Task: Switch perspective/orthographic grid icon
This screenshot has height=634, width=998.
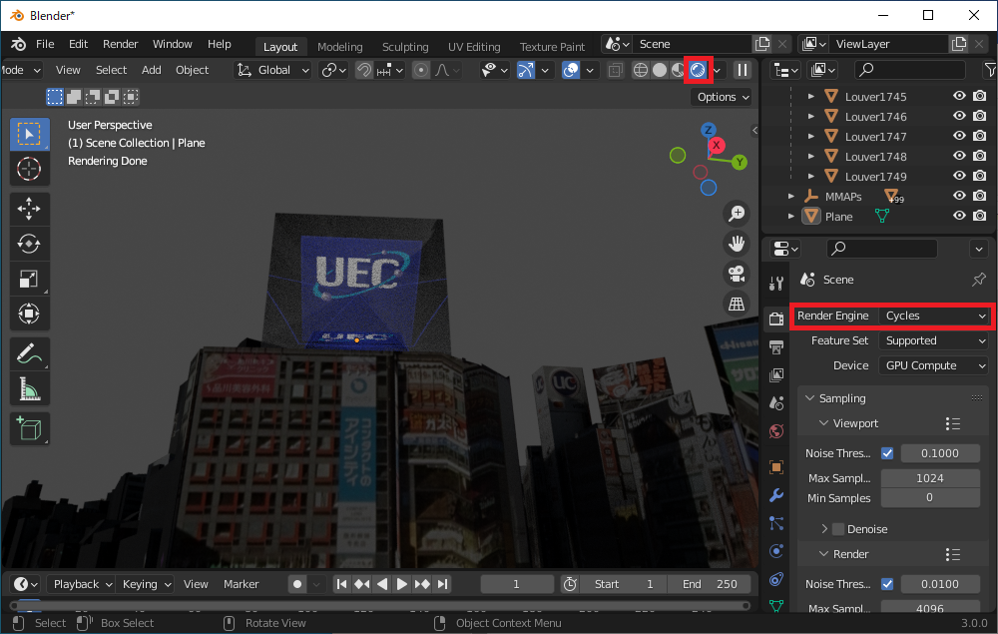Action: [x=737, y=304]
